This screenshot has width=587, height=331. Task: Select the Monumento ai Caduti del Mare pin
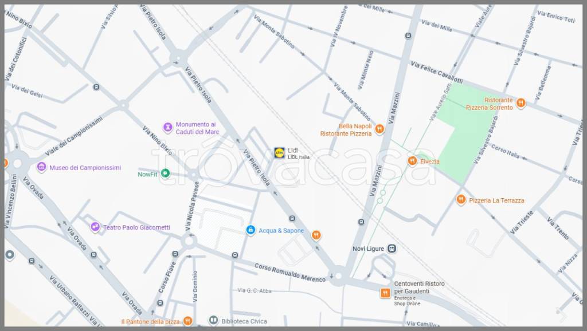(167, 127)
